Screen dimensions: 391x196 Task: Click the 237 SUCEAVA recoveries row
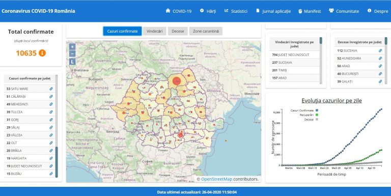click(x=294, y=63)
